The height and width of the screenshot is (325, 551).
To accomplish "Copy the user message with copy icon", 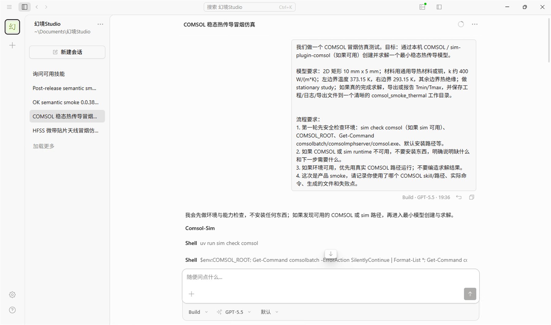I will tap(472, 197).
